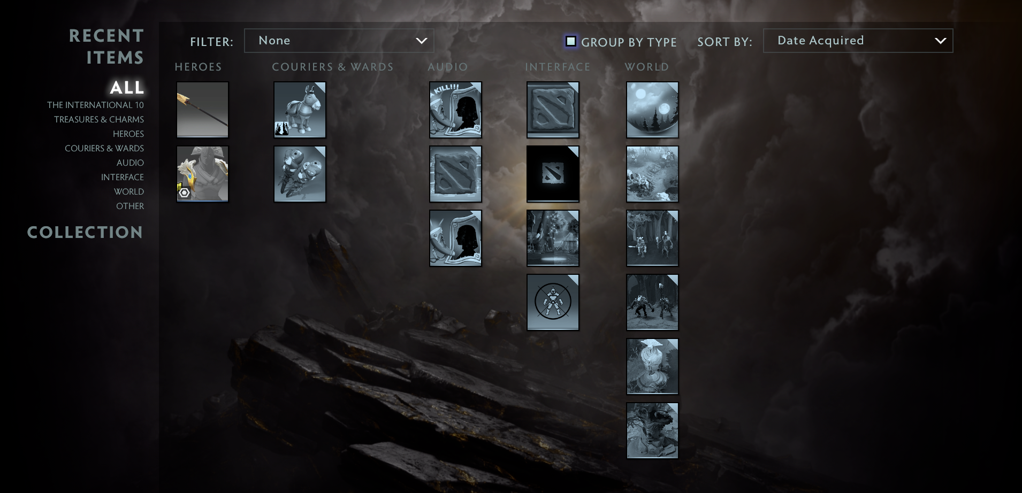Click the Filter dropdown chevron arrow
1022x493 pixels.
pos(422,41)
